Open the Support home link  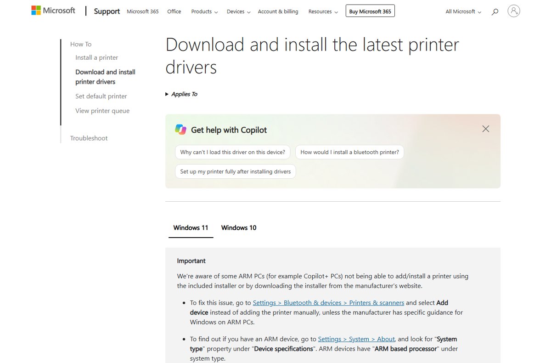(x=107, y=11)
